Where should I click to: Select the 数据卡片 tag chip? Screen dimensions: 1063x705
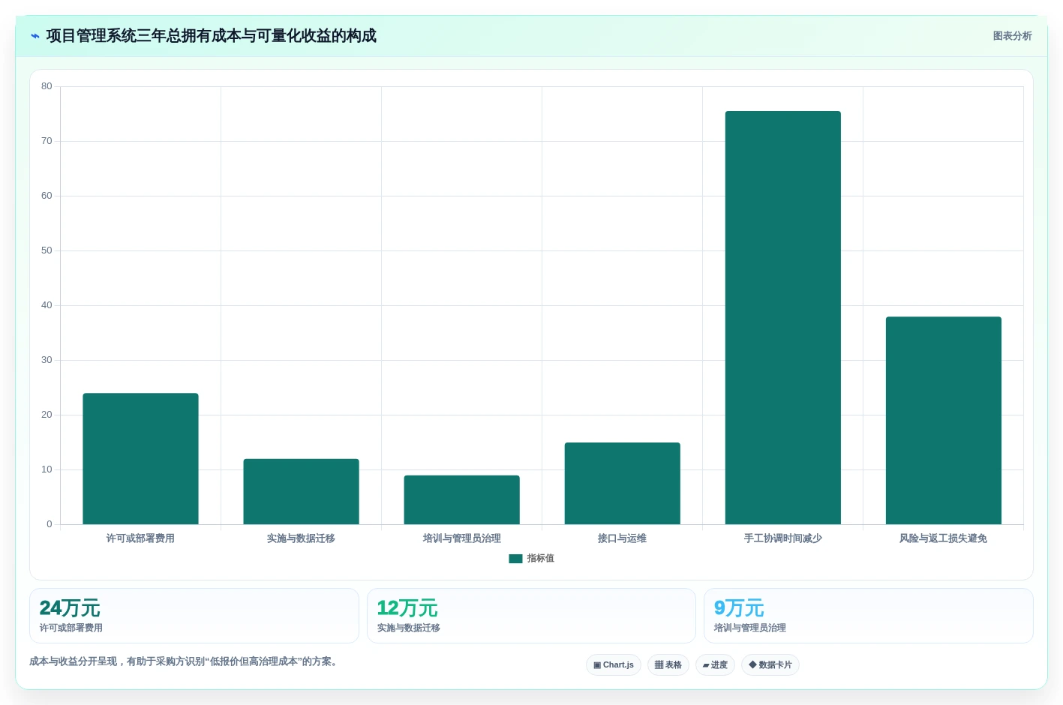click(x=770, y=665)
